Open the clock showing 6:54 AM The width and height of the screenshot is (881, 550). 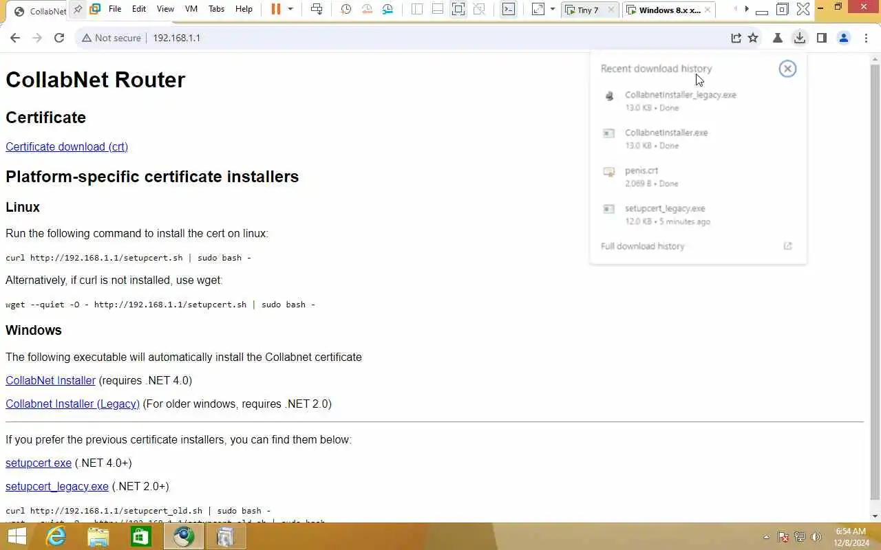click(x=850, y=537)
